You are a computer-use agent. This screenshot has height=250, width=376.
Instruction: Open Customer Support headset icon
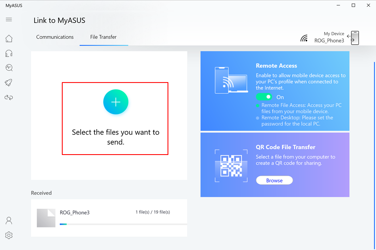point(9,53)
